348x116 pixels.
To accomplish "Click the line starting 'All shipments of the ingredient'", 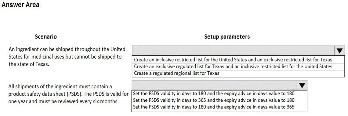I will click(x=60, y=86).
